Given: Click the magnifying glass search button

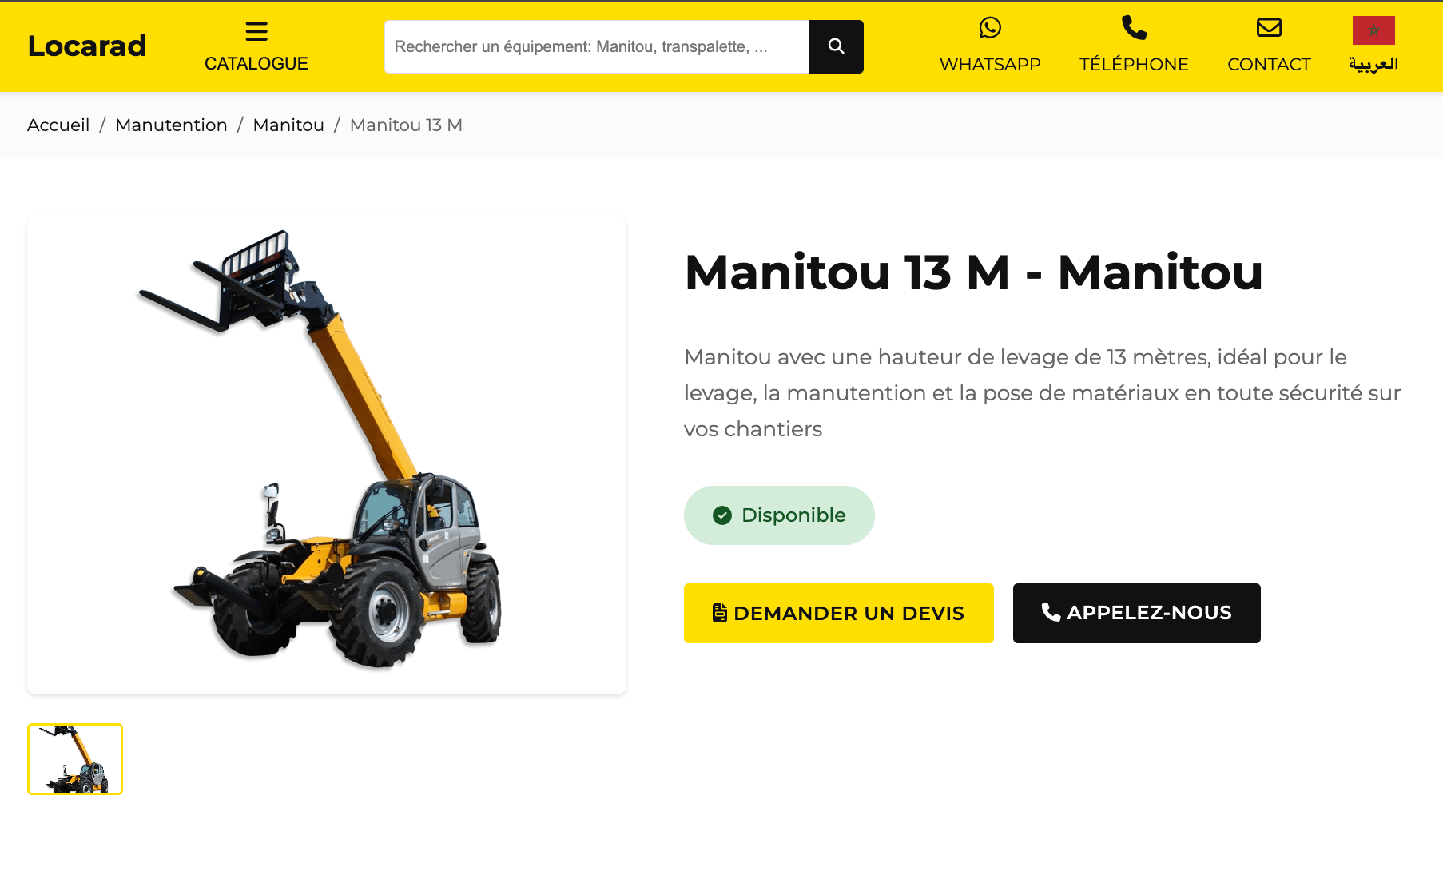Looking at the screenshot, I should pos(836,46).
